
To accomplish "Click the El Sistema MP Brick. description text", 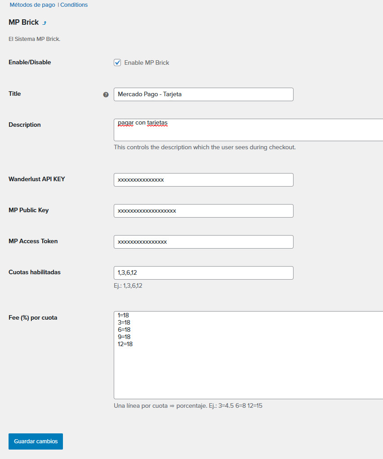I will tap(35, 39).
